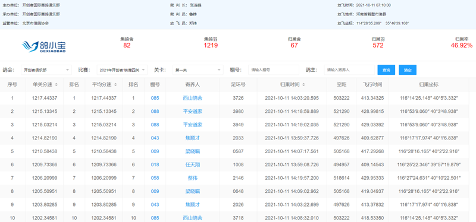Open the 鸽会 club dropdown
This screenshot has width=476, height=222.
46,70
